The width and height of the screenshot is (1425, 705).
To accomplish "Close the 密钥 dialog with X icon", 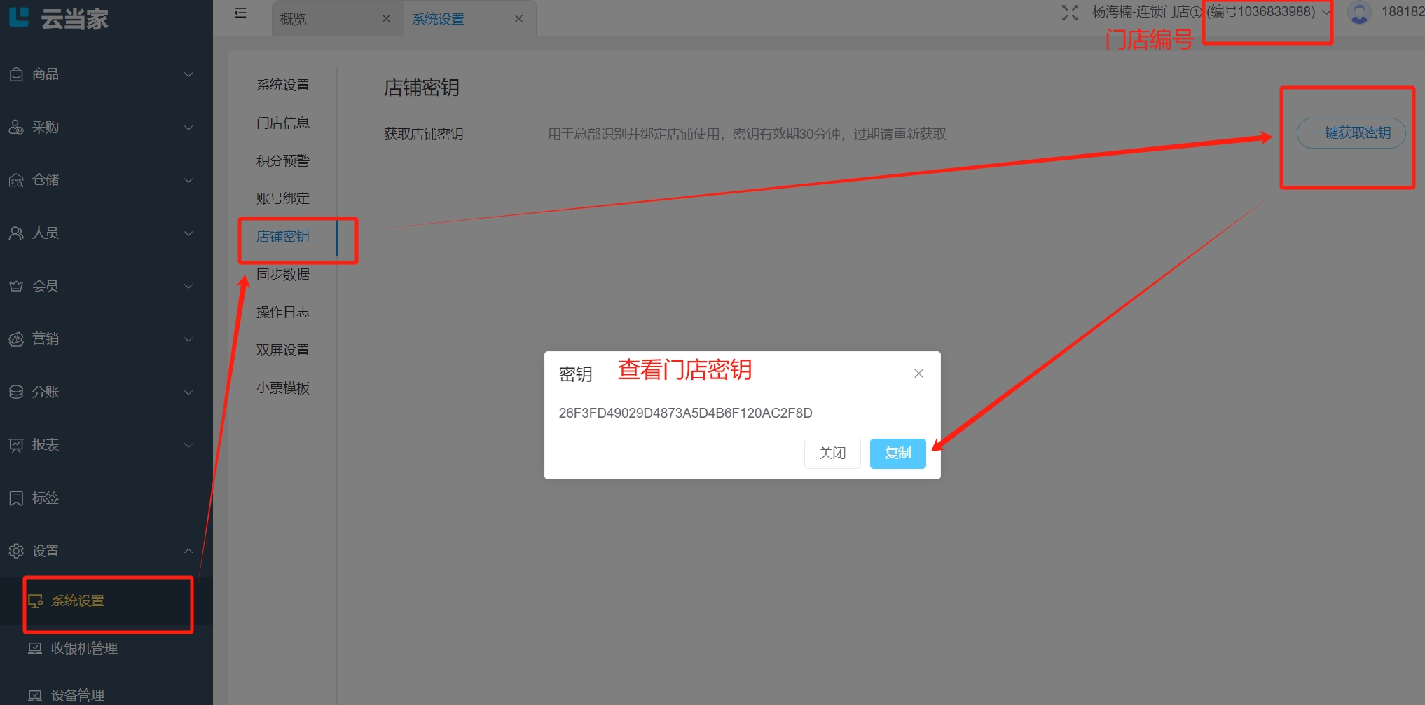I will 918,374.
